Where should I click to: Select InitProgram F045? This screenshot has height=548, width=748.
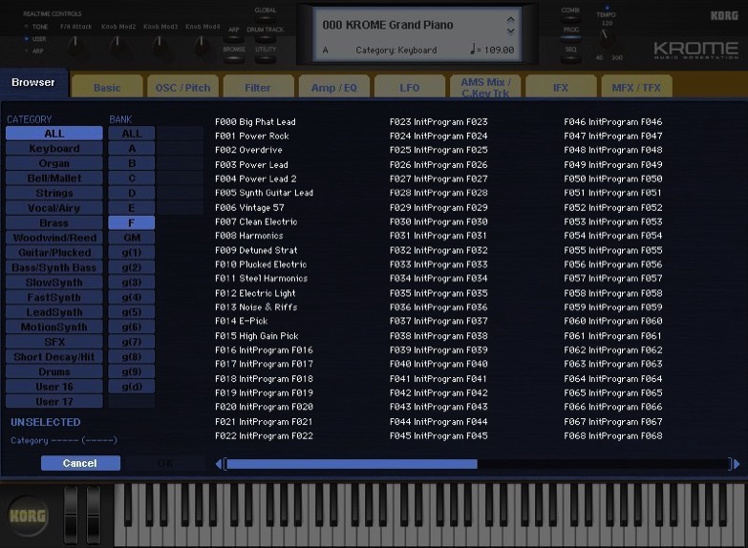[x=438, y=436]
